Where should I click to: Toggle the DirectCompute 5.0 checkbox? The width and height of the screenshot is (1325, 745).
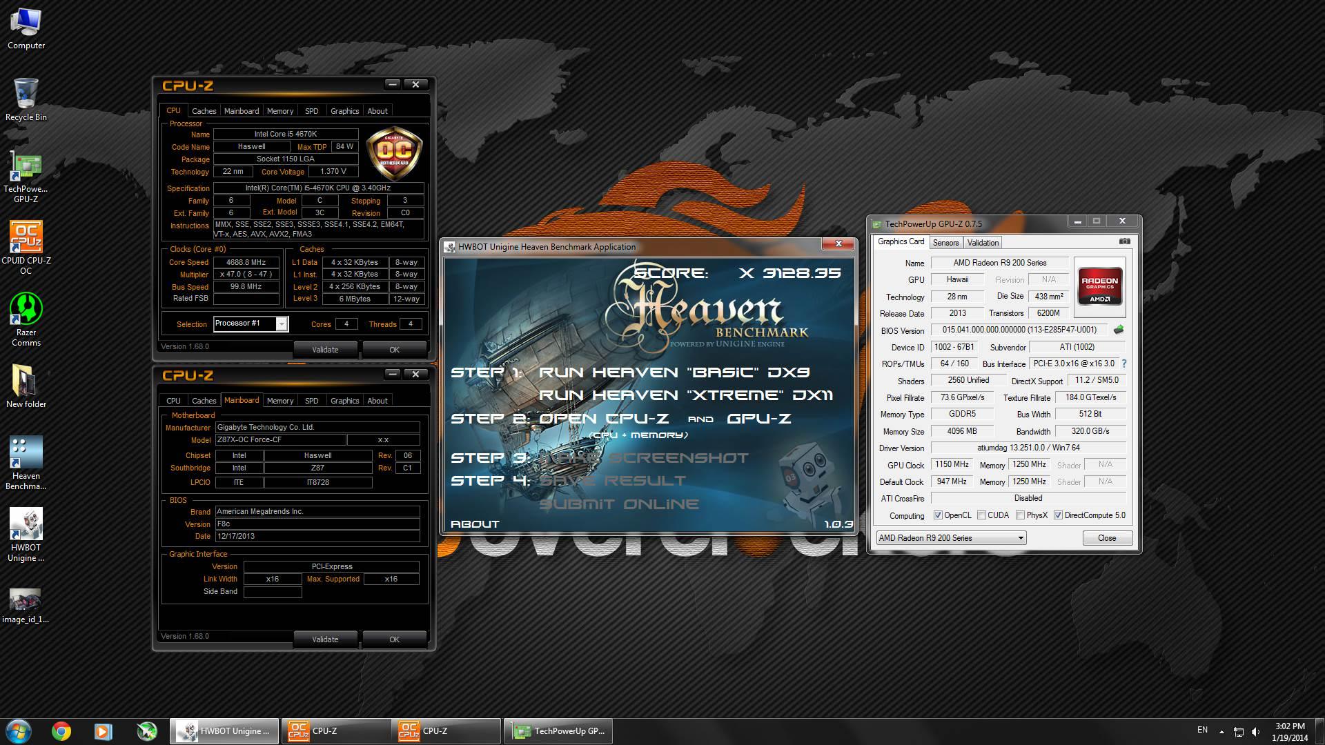click(x=1058, y=515)
